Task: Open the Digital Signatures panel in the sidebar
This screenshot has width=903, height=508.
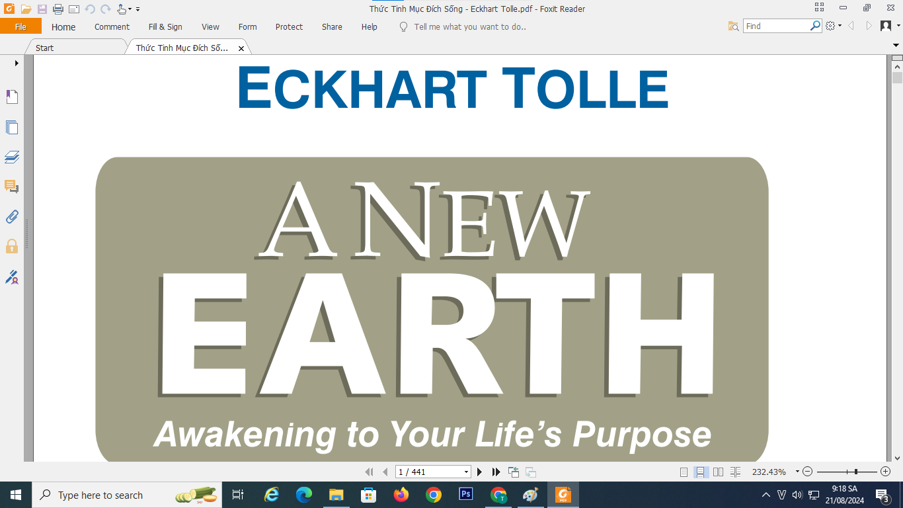Action: (x=12, y=276)
